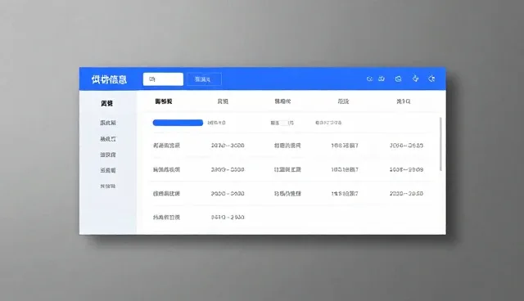This screenshot has width=524, height=301.
Task: Open the second item below sidebar heading
Action: point(108,139)
